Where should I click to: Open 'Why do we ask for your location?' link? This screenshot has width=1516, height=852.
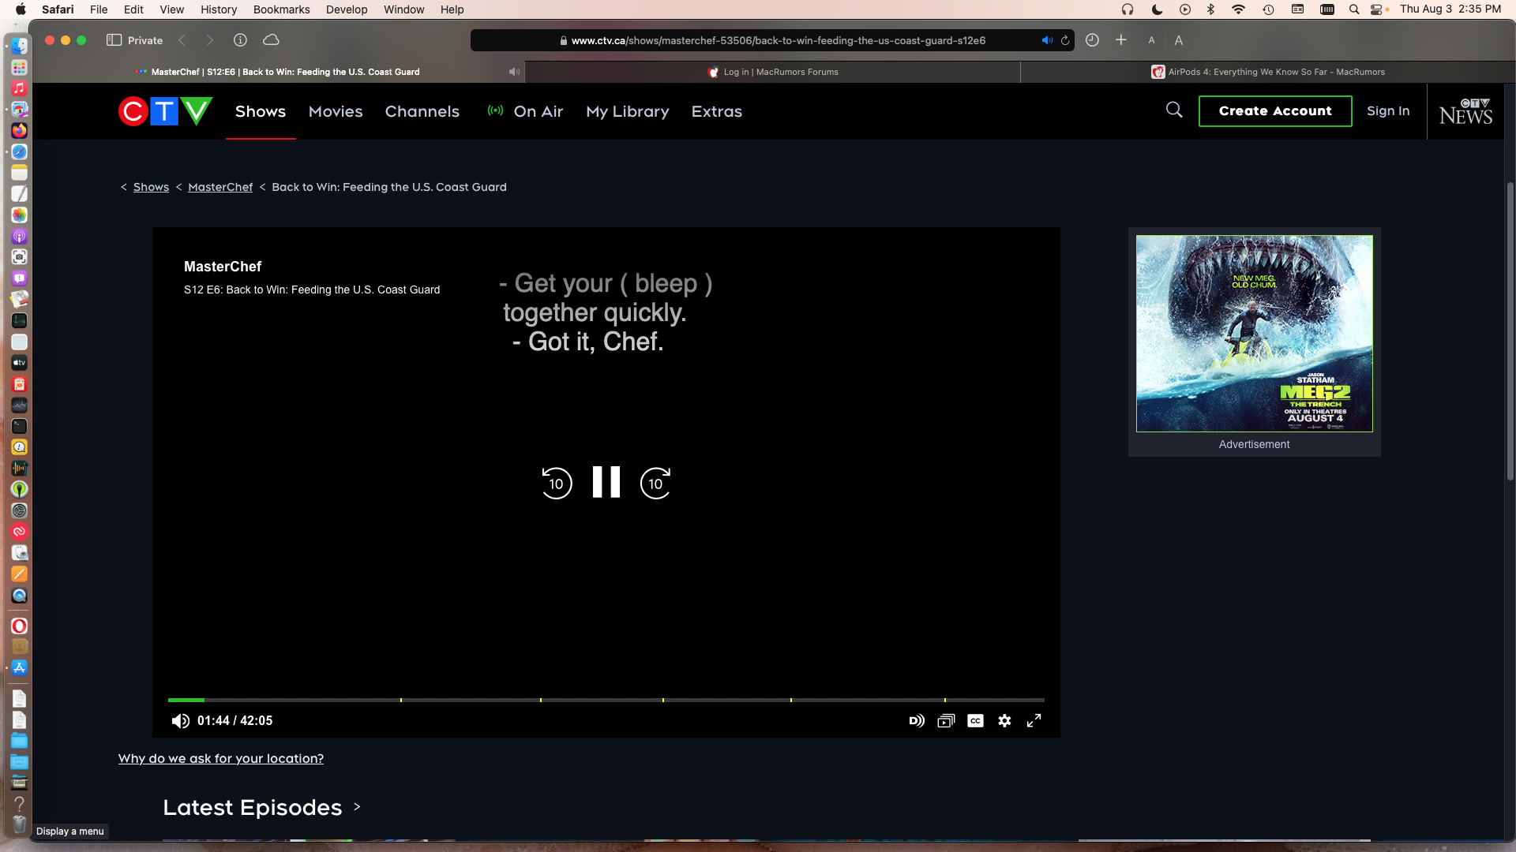coord(221,758)
